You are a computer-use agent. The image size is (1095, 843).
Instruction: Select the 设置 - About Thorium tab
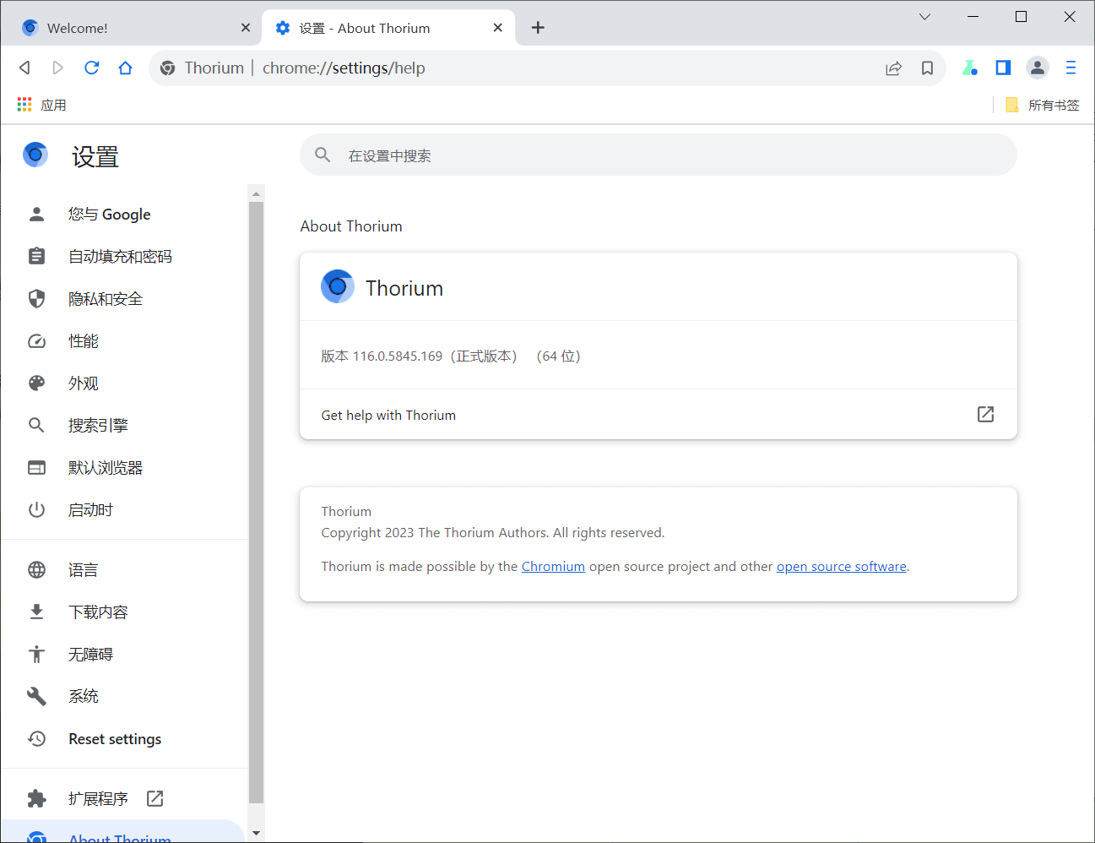[388, 28]
